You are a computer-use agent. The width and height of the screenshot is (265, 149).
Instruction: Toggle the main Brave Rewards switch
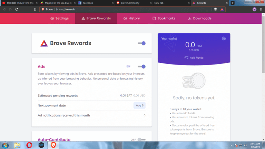click(x=141, y=43)
